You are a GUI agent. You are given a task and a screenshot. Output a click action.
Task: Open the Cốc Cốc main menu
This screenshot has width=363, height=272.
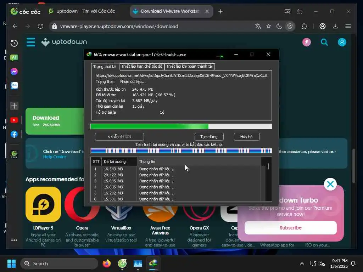(348, 26)
